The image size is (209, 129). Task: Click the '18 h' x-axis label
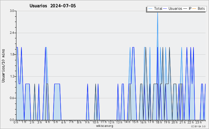tap(159, 122)
